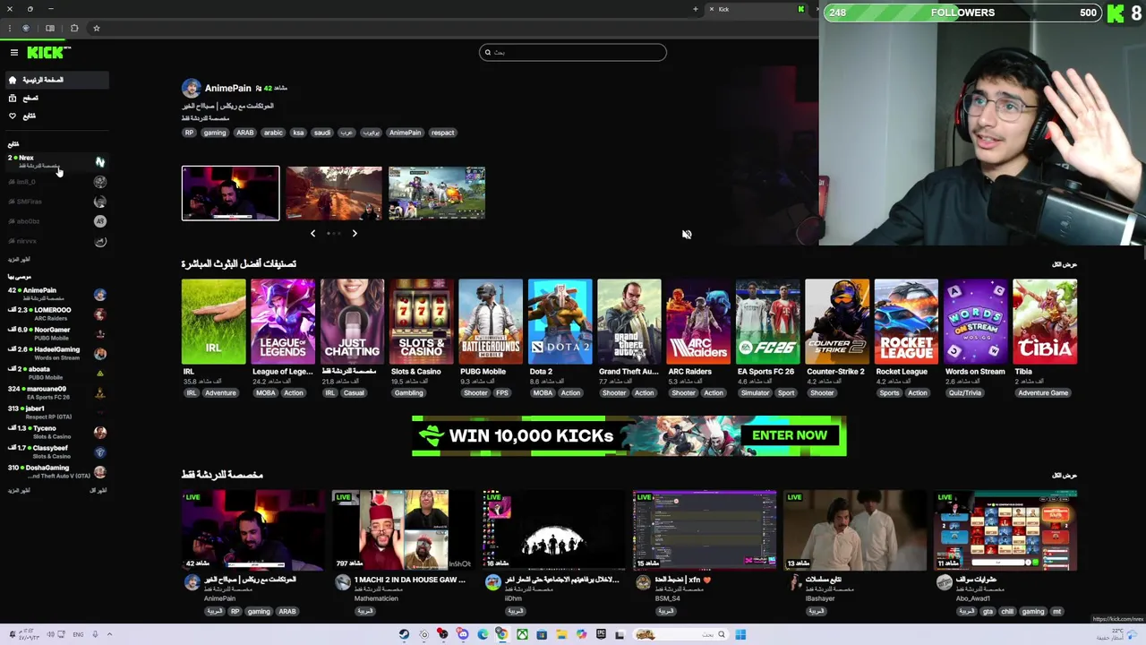This screenshot has width=1146, height=645.
Task: Open Nrex channel in followed list
Action: point(56,161)
